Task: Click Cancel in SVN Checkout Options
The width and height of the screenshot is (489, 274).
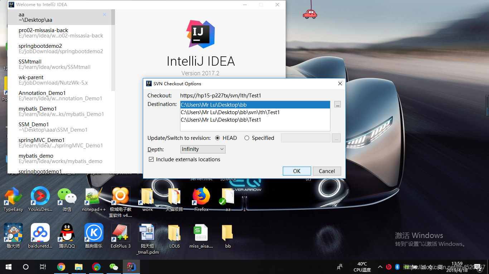Action: 327,171
